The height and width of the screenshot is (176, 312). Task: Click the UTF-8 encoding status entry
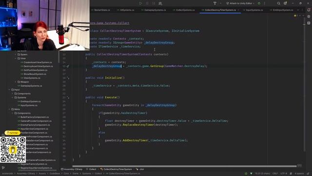click(x=284, y=174)
